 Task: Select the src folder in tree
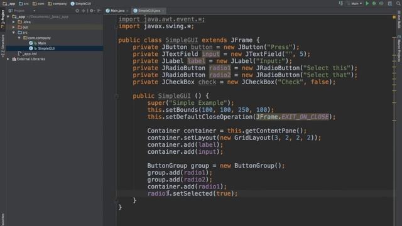point(23,33)
